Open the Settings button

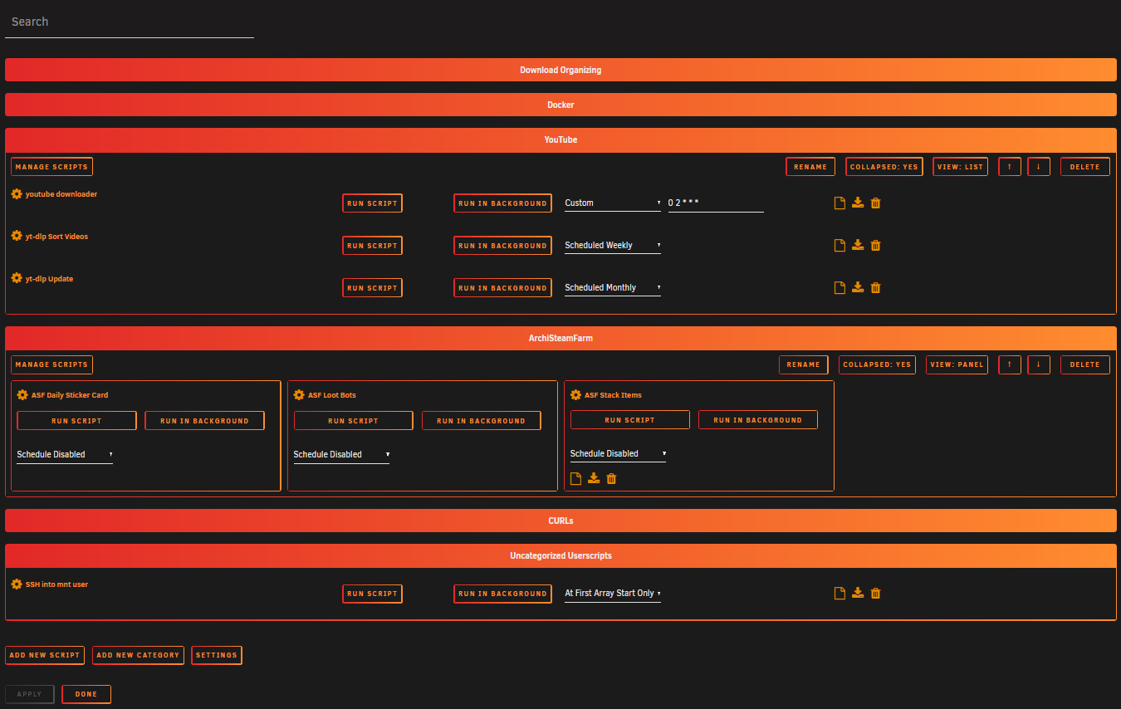[x=217, y=655]
